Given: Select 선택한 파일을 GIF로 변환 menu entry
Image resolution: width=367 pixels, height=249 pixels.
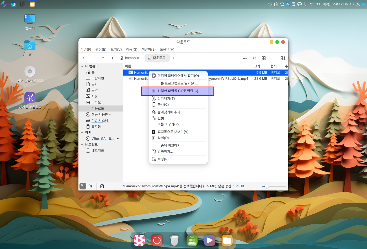Looking at the screenshot, I should (x=178, y=91).
